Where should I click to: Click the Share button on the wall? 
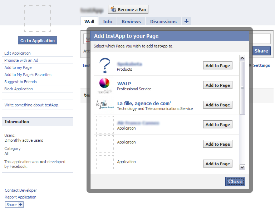coord(261,51)
